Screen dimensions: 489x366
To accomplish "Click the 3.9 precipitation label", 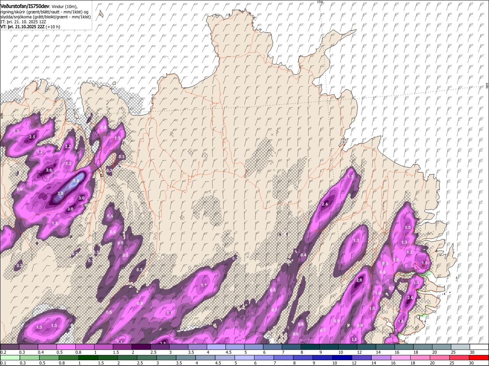I will coord(60,194).
